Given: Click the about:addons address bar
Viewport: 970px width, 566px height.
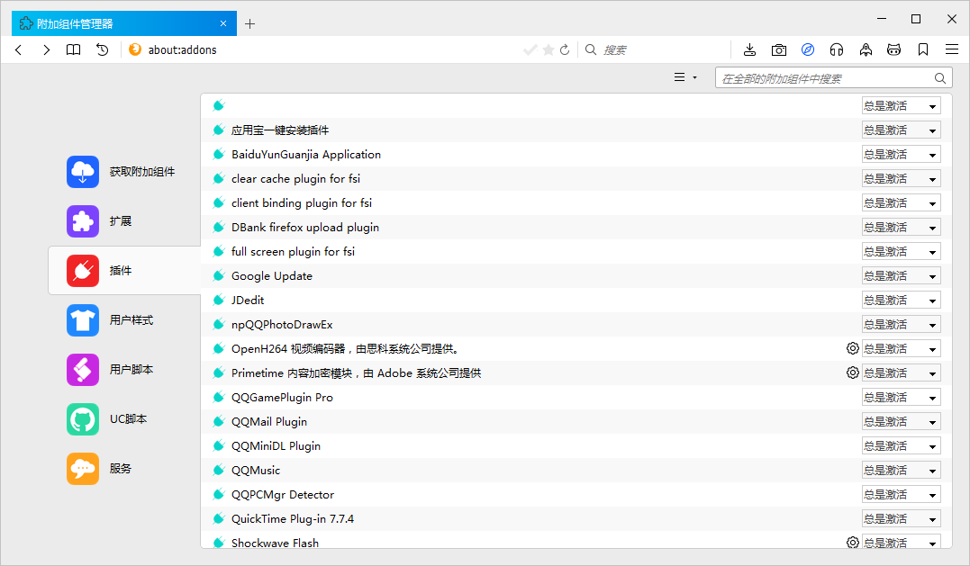Looking at the screenshot, I should (x=322, y=50).
